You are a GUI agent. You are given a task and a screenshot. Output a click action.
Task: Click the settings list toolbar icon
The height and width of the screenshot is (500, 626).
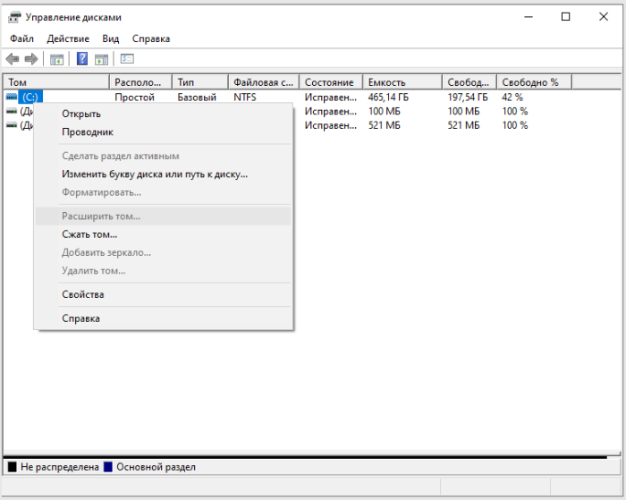click(x=127, y=59)
